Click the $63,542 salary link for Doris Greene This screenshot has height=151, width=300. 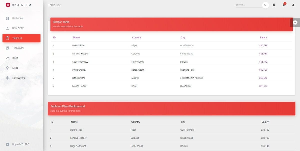[263, 78]
